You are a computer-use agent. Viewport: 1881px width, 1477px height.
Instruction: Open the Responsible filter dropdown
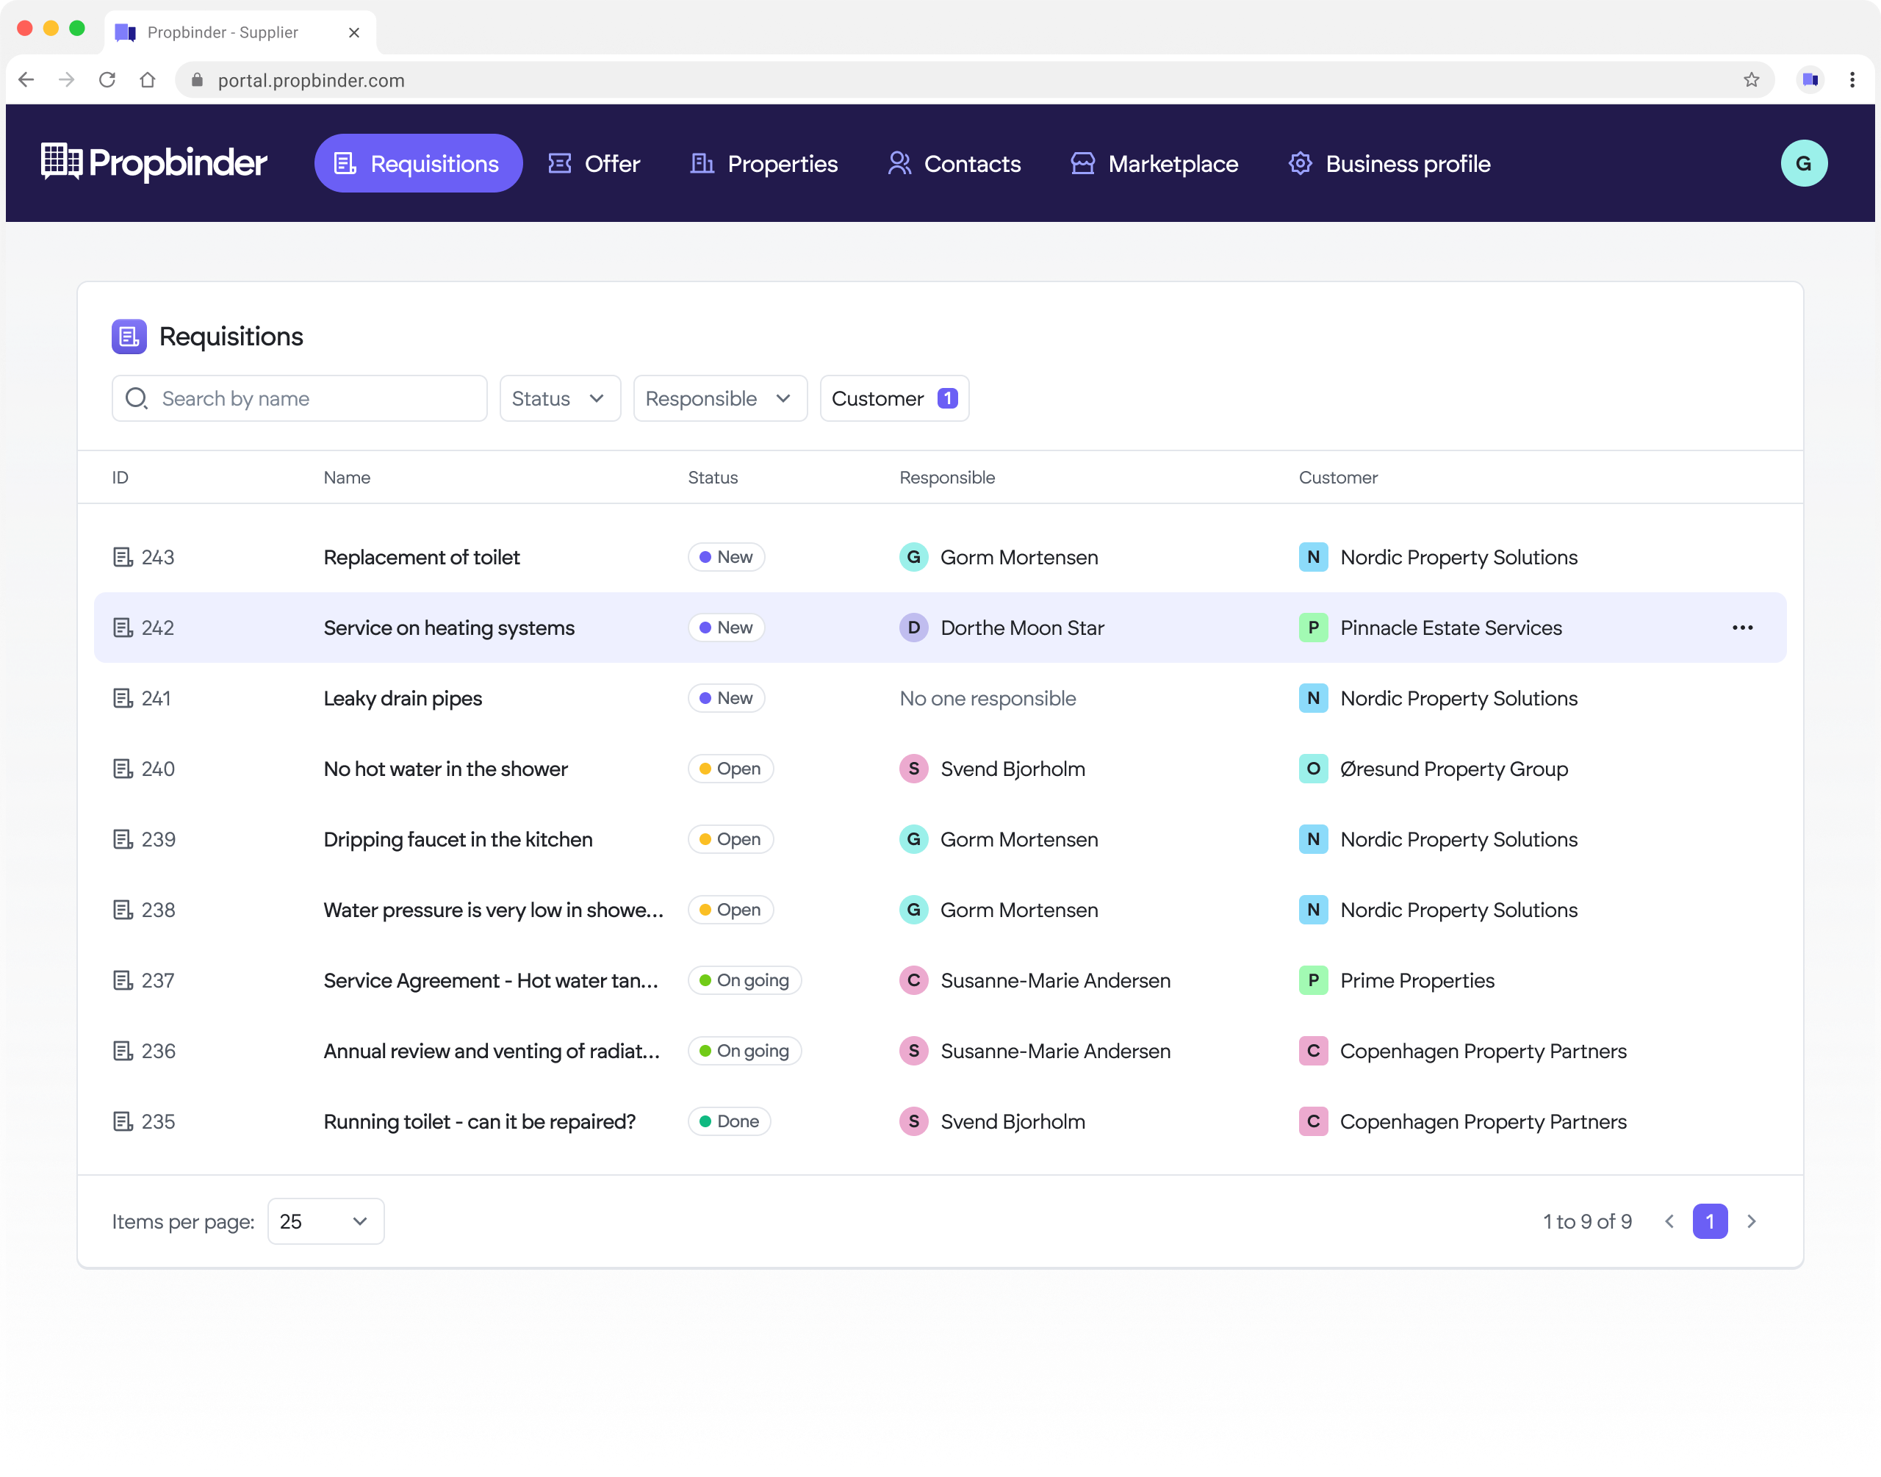tap(719, 399)
